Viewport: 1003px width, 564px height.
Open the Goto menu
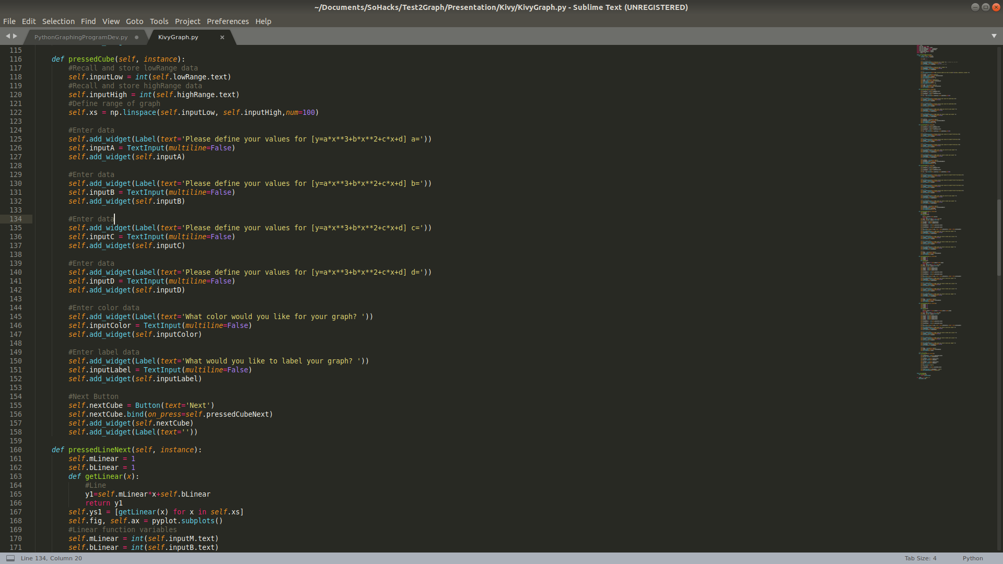[x=134, y=21]
